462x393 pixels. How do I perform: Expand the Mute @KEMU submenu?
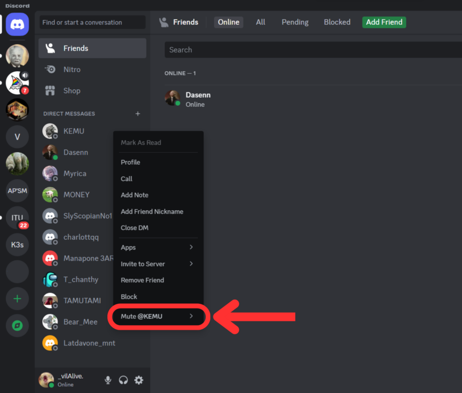tap(158, 316)
